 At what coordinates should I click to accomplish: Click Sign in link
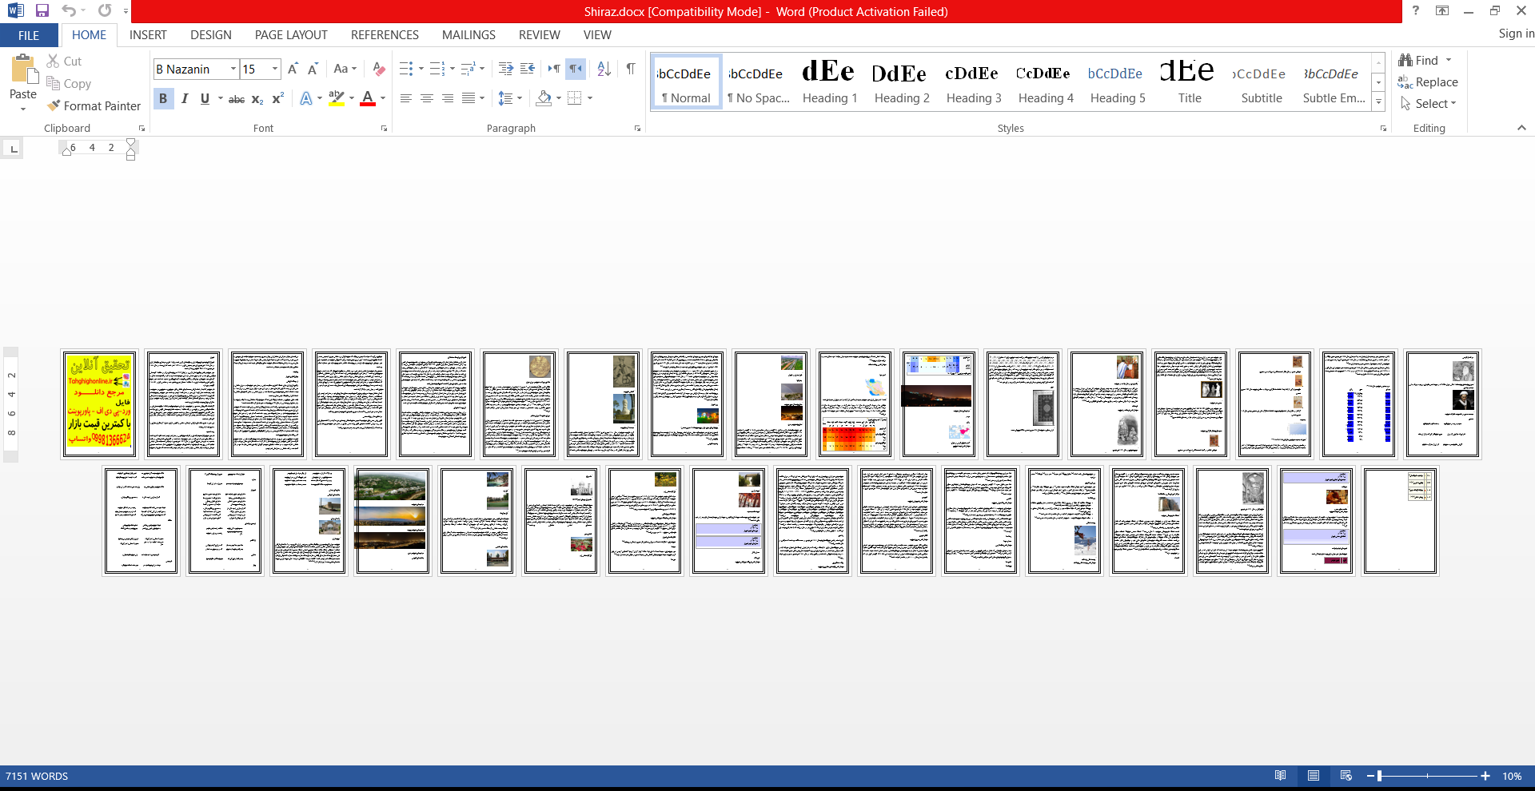1516,34
